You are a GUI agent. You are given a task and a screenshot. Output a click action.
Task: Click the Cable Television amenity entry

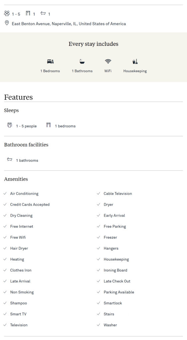point(118,194)
